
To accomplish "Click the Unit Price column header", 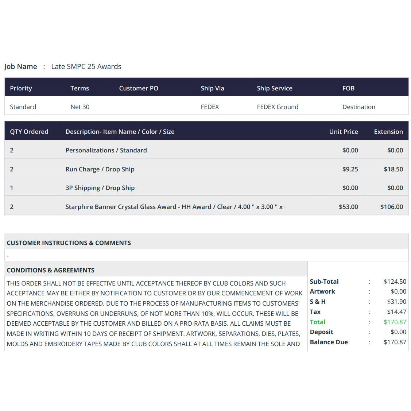I will point(344,132).
